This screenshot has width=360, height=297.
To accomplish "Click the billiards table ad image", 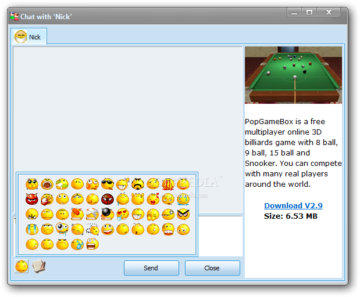I will click(293, 75).
